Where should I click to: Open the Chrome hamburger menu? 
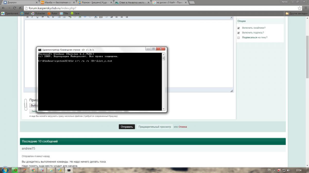305,8
